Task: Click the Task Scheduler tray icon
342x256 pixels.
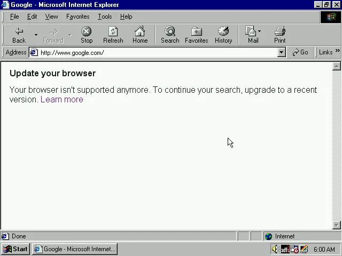Action: tap(294, 249)
